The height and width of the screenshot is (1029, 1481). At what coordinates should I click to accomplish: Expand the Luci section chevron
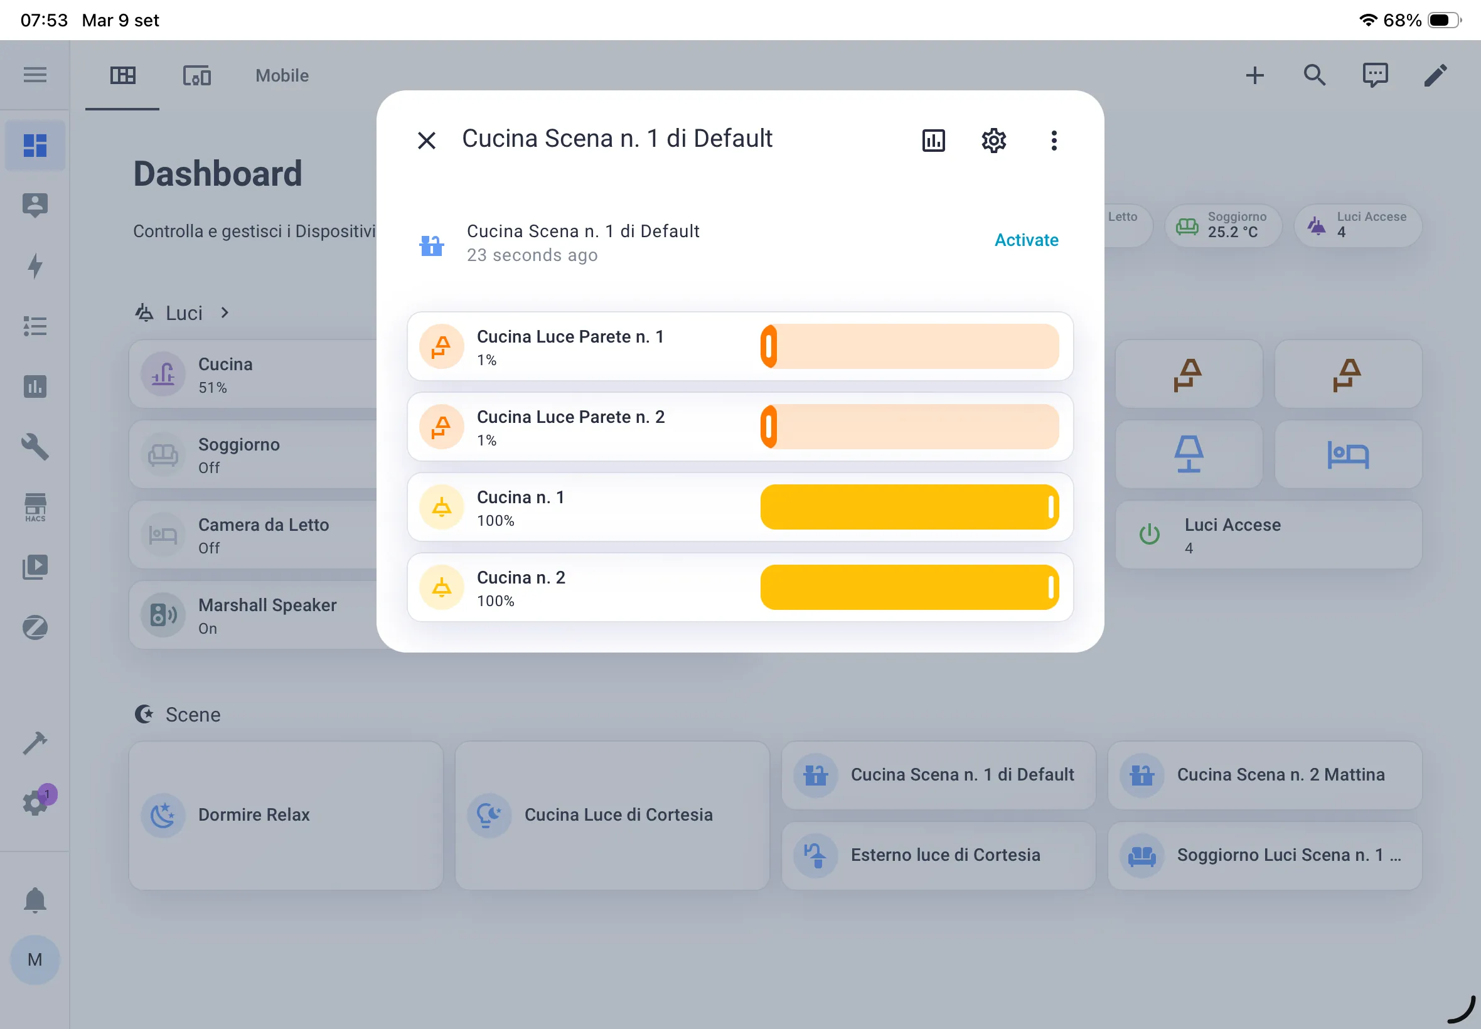[x=225, y=312]
